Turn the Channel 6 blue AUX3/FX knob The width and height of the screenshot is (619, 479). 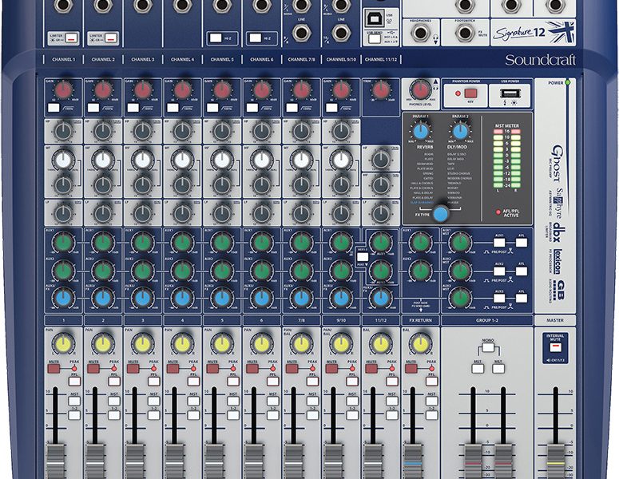[262, 299]
